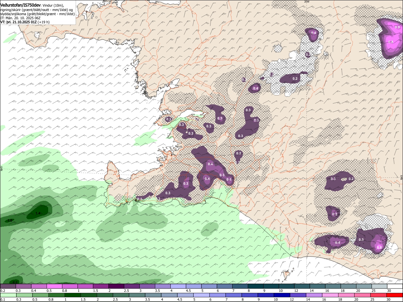Pick the light pink 16 rain legend swatch

tap(330, 295)
